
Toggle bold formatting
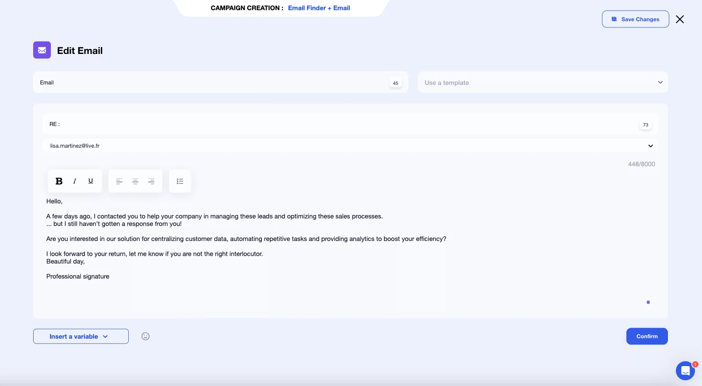[59, 181]
